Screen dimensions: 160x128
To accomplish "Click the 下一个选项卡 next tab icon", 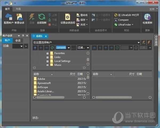I will point(93,20).
